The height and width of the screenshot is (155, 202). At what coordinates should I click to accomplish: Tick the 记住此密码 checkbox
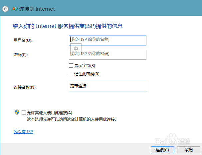pyautogui.click(x=71, y=74)
